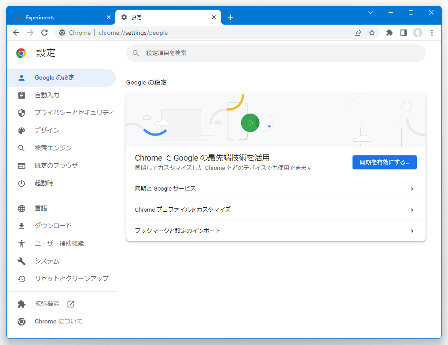Open the tab search dropdown chevron
The height and width of the screenshot is (345, 448).
click(x=371, y=12)
